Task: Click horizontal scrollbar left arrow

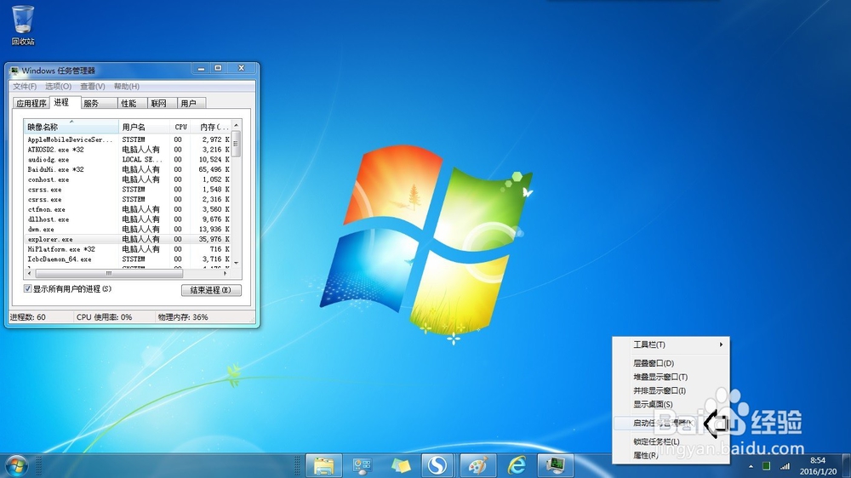Action: click(x=29, y=274)
